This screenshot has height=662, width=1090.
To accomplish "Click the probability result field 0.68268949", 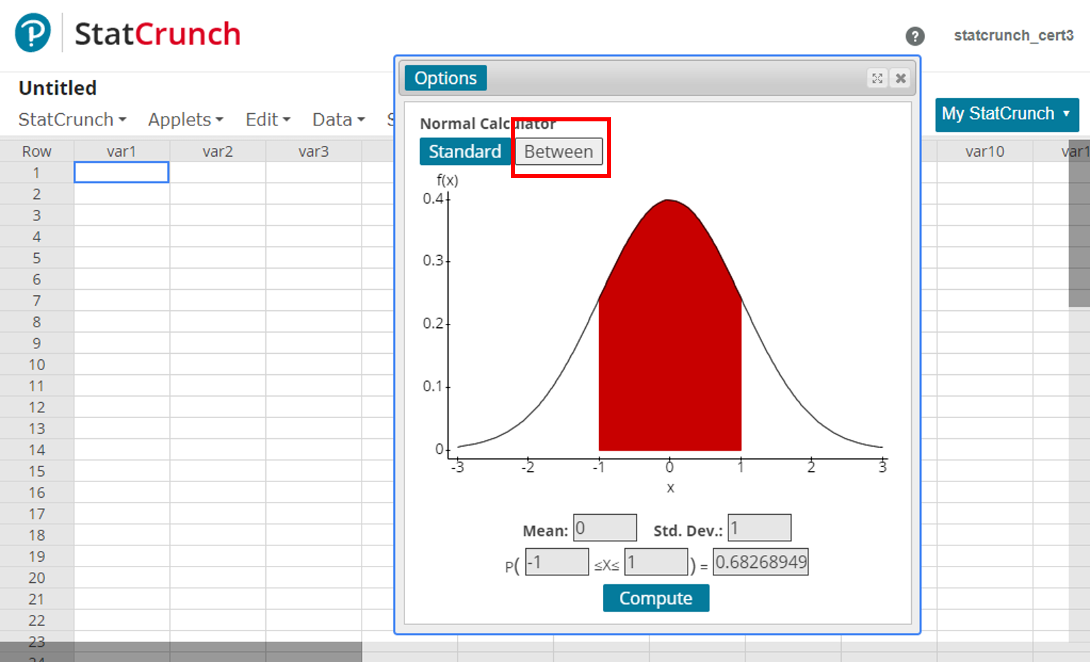I will pos(761,562).
